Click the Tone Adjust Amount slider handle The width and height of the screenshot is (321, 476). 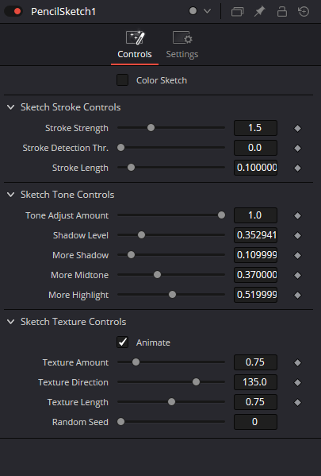pos(221,215)
